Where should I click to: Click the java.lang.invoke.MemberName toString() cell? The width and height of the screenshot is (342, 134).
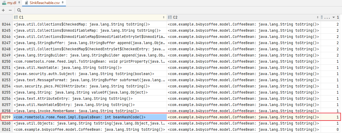[x=90, y=111]
